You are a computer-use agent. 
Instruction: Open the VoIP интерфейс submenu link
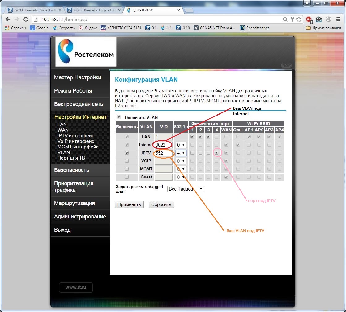pyautogui.click(x=76, y=141)
